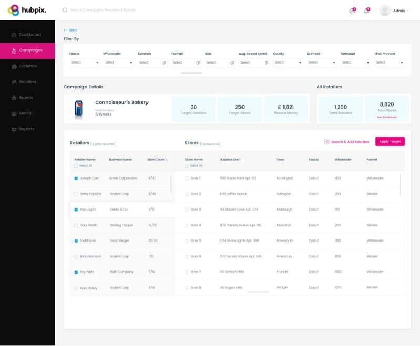
Task: Click the Admin avatar picture
Action: tap(385, 11)
